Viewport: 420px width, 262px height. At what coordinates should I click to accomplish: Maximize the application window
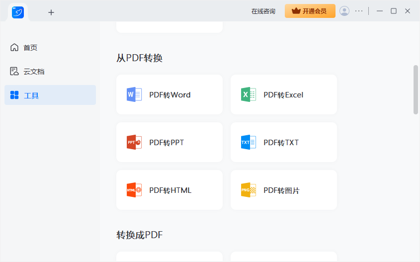point(394,11)
